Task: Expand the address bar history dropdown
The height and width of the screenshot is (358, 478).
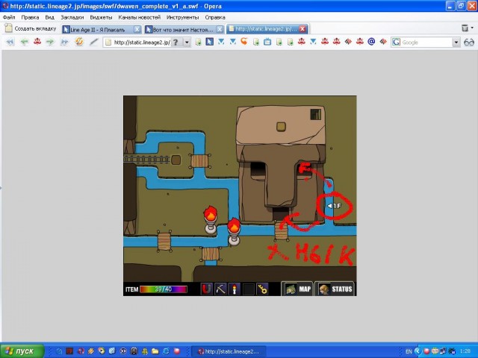Action: tap(187, 43)
